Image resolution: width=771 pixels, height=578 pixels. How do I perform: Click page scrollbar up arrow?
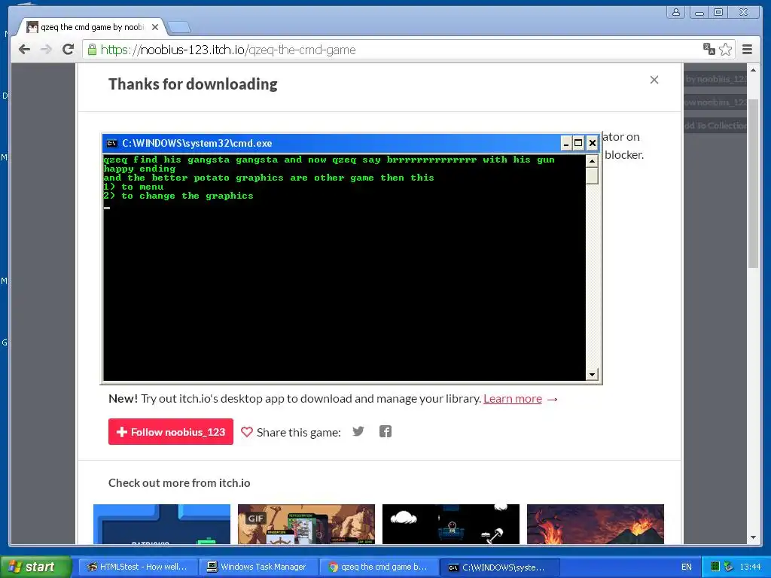[753, 70]
